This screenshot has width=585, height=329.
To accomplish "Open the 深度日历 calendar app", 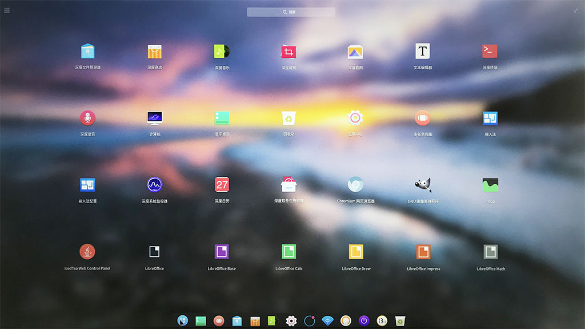I will [x=222, y=185].
